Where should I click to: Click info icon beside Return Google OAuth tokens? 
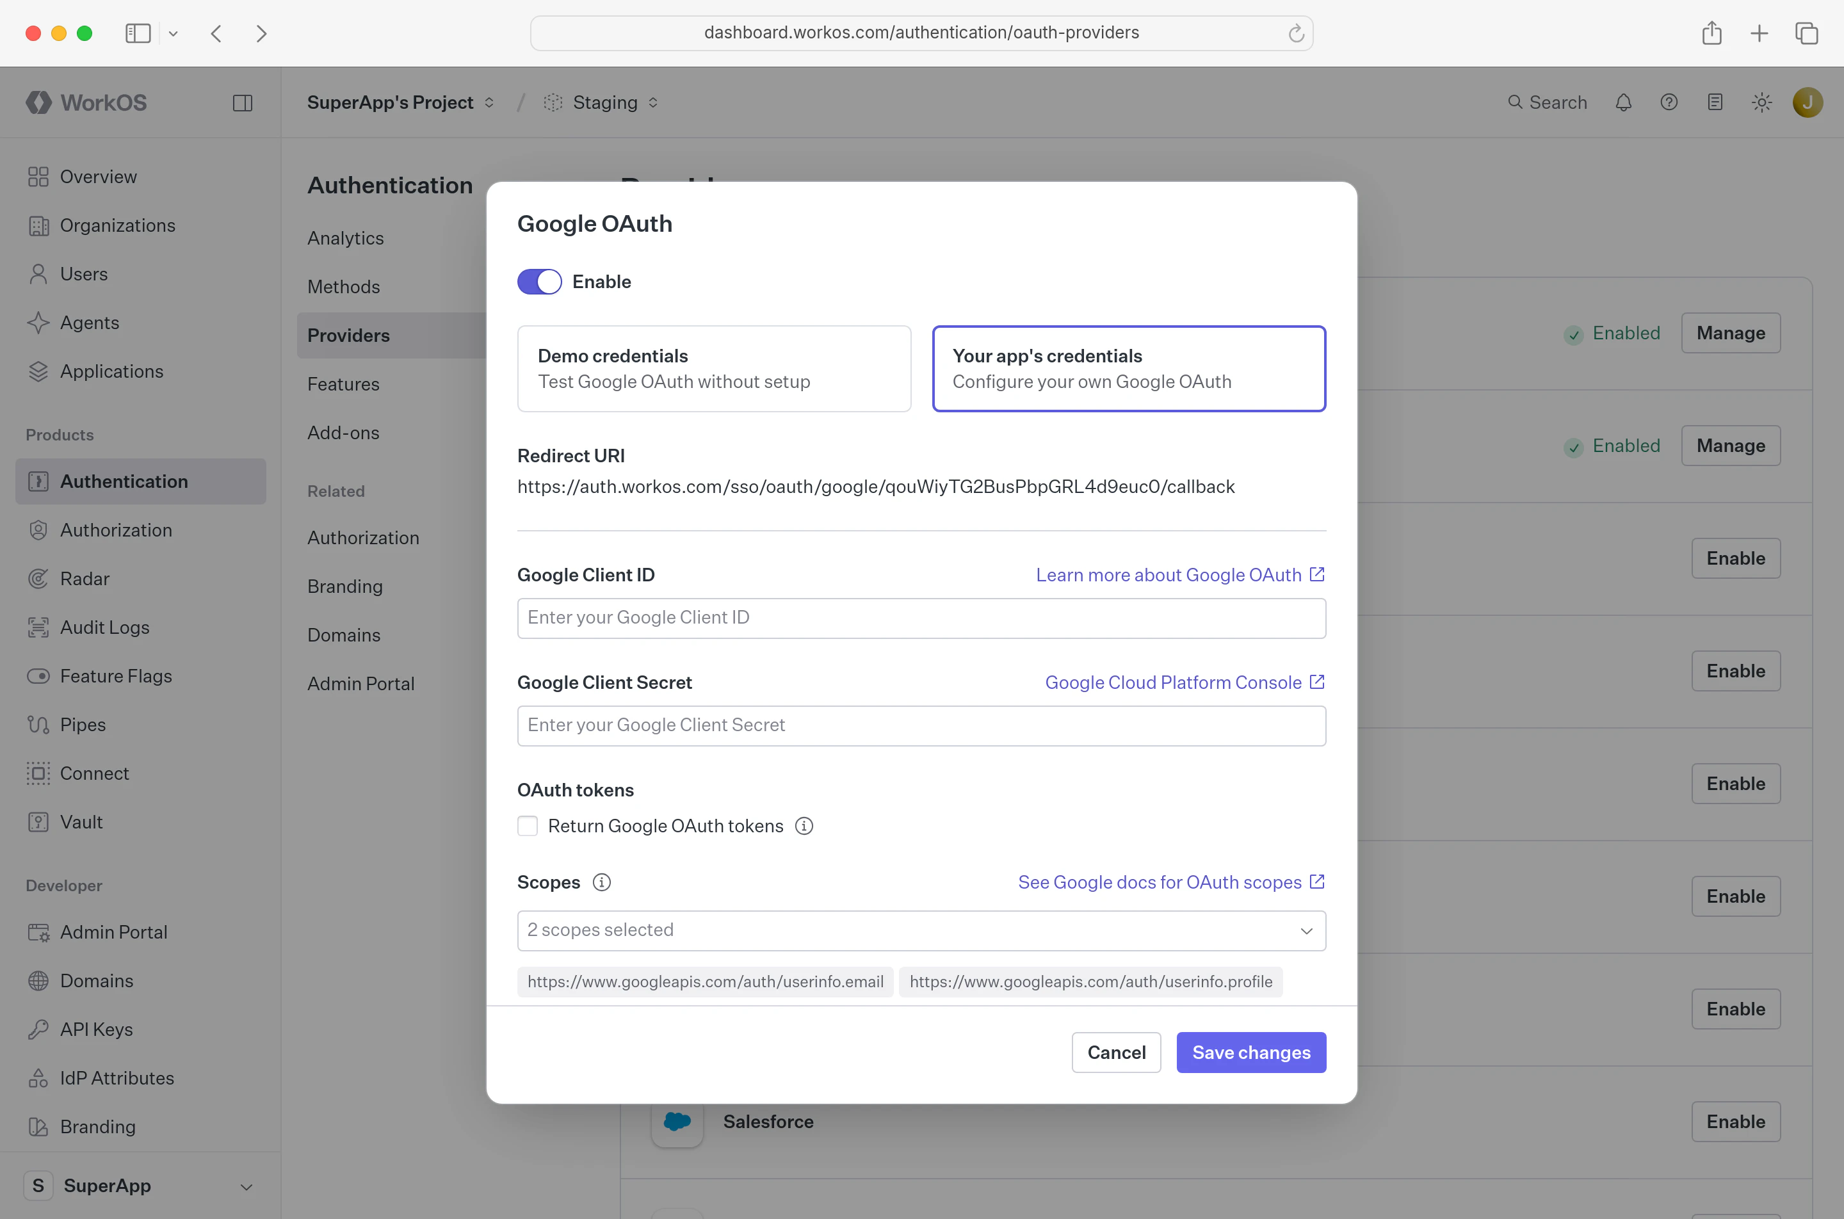(804, 826)
